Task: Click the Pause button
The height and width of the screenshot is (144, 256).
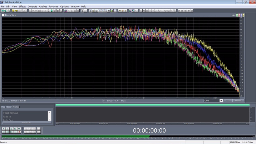Action: [11, 129]
